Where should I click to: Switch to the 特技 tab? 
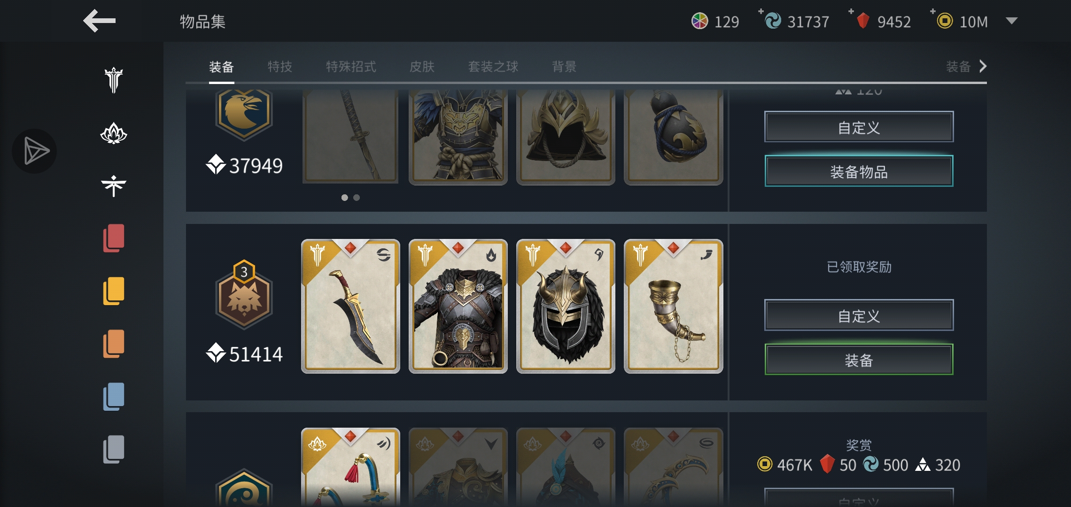click(280, 67)
